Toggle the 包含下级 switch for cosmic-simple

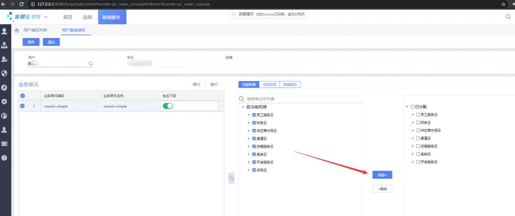(x=168, y=106)
